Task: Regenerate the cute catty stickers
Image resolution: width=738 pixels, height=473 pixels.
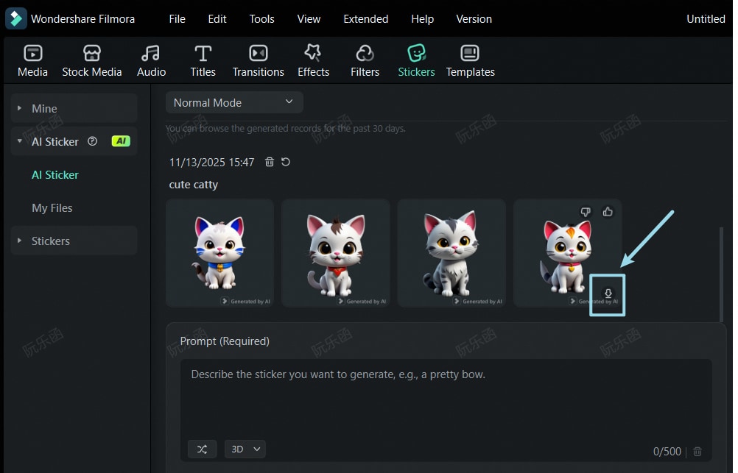Action: click(x=286, y=162)
